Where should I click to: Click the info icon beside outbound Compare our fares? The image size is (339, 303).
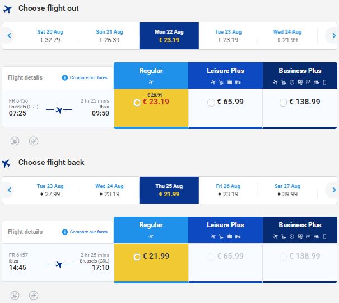pos(64,77)
